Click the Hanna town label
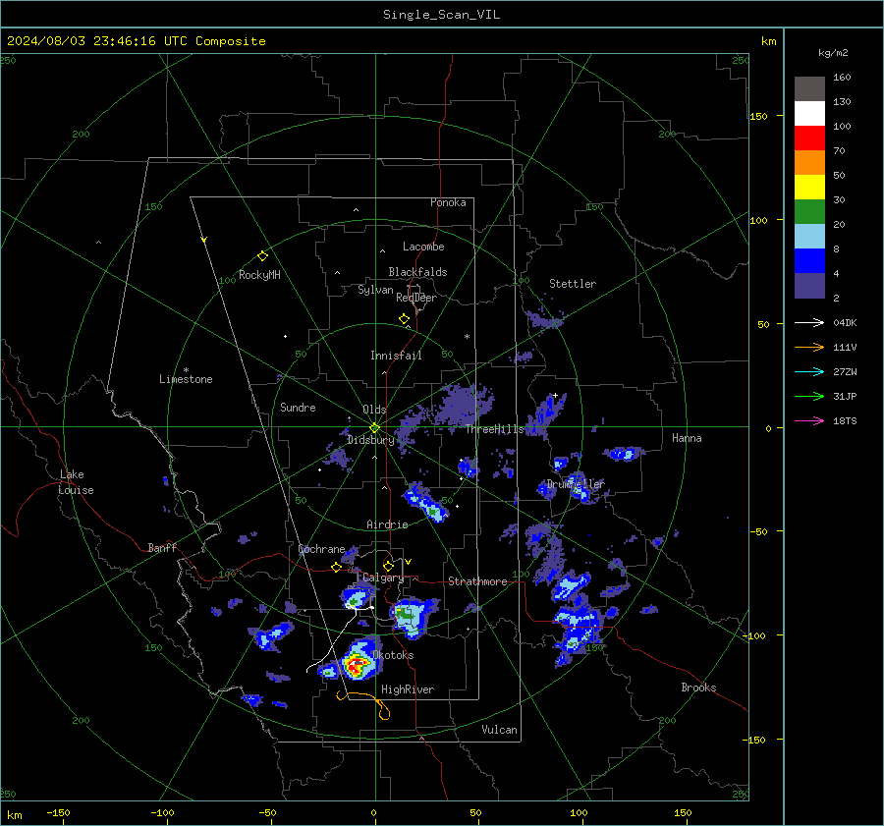The height and width of the screenshot is (826, 884). pyautogui.click(x=687, y=438)
